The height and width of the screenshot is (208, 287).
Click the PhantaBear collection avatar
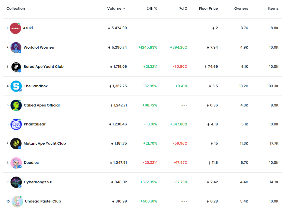16,124
